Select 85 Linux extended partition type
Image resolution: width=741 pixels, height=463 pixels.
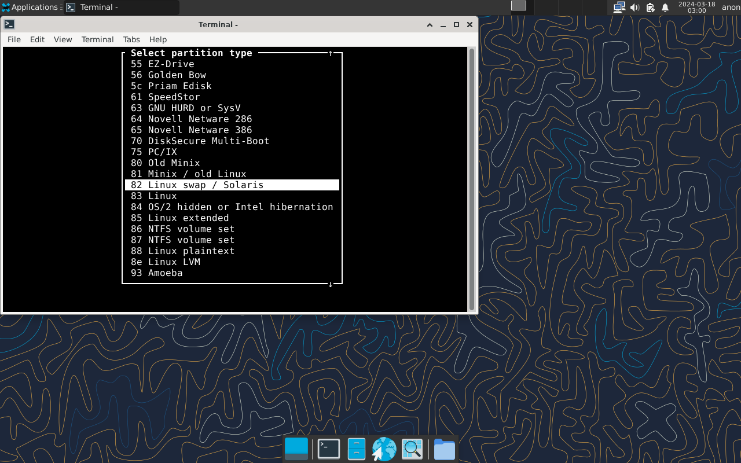pyautogui.click(x=232, y=218)
